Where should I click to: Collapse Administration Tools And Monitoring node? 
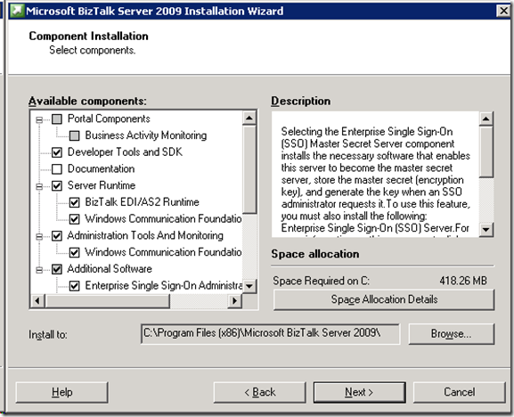39,236
